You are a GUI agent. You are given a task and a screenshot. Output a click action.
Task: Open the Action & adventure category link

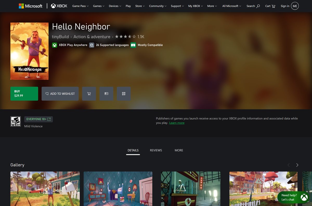click(x=92, y=37)
